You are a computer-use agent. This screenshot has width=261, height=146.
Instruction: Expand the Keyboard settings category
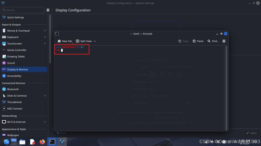click(x=45, y=37)
